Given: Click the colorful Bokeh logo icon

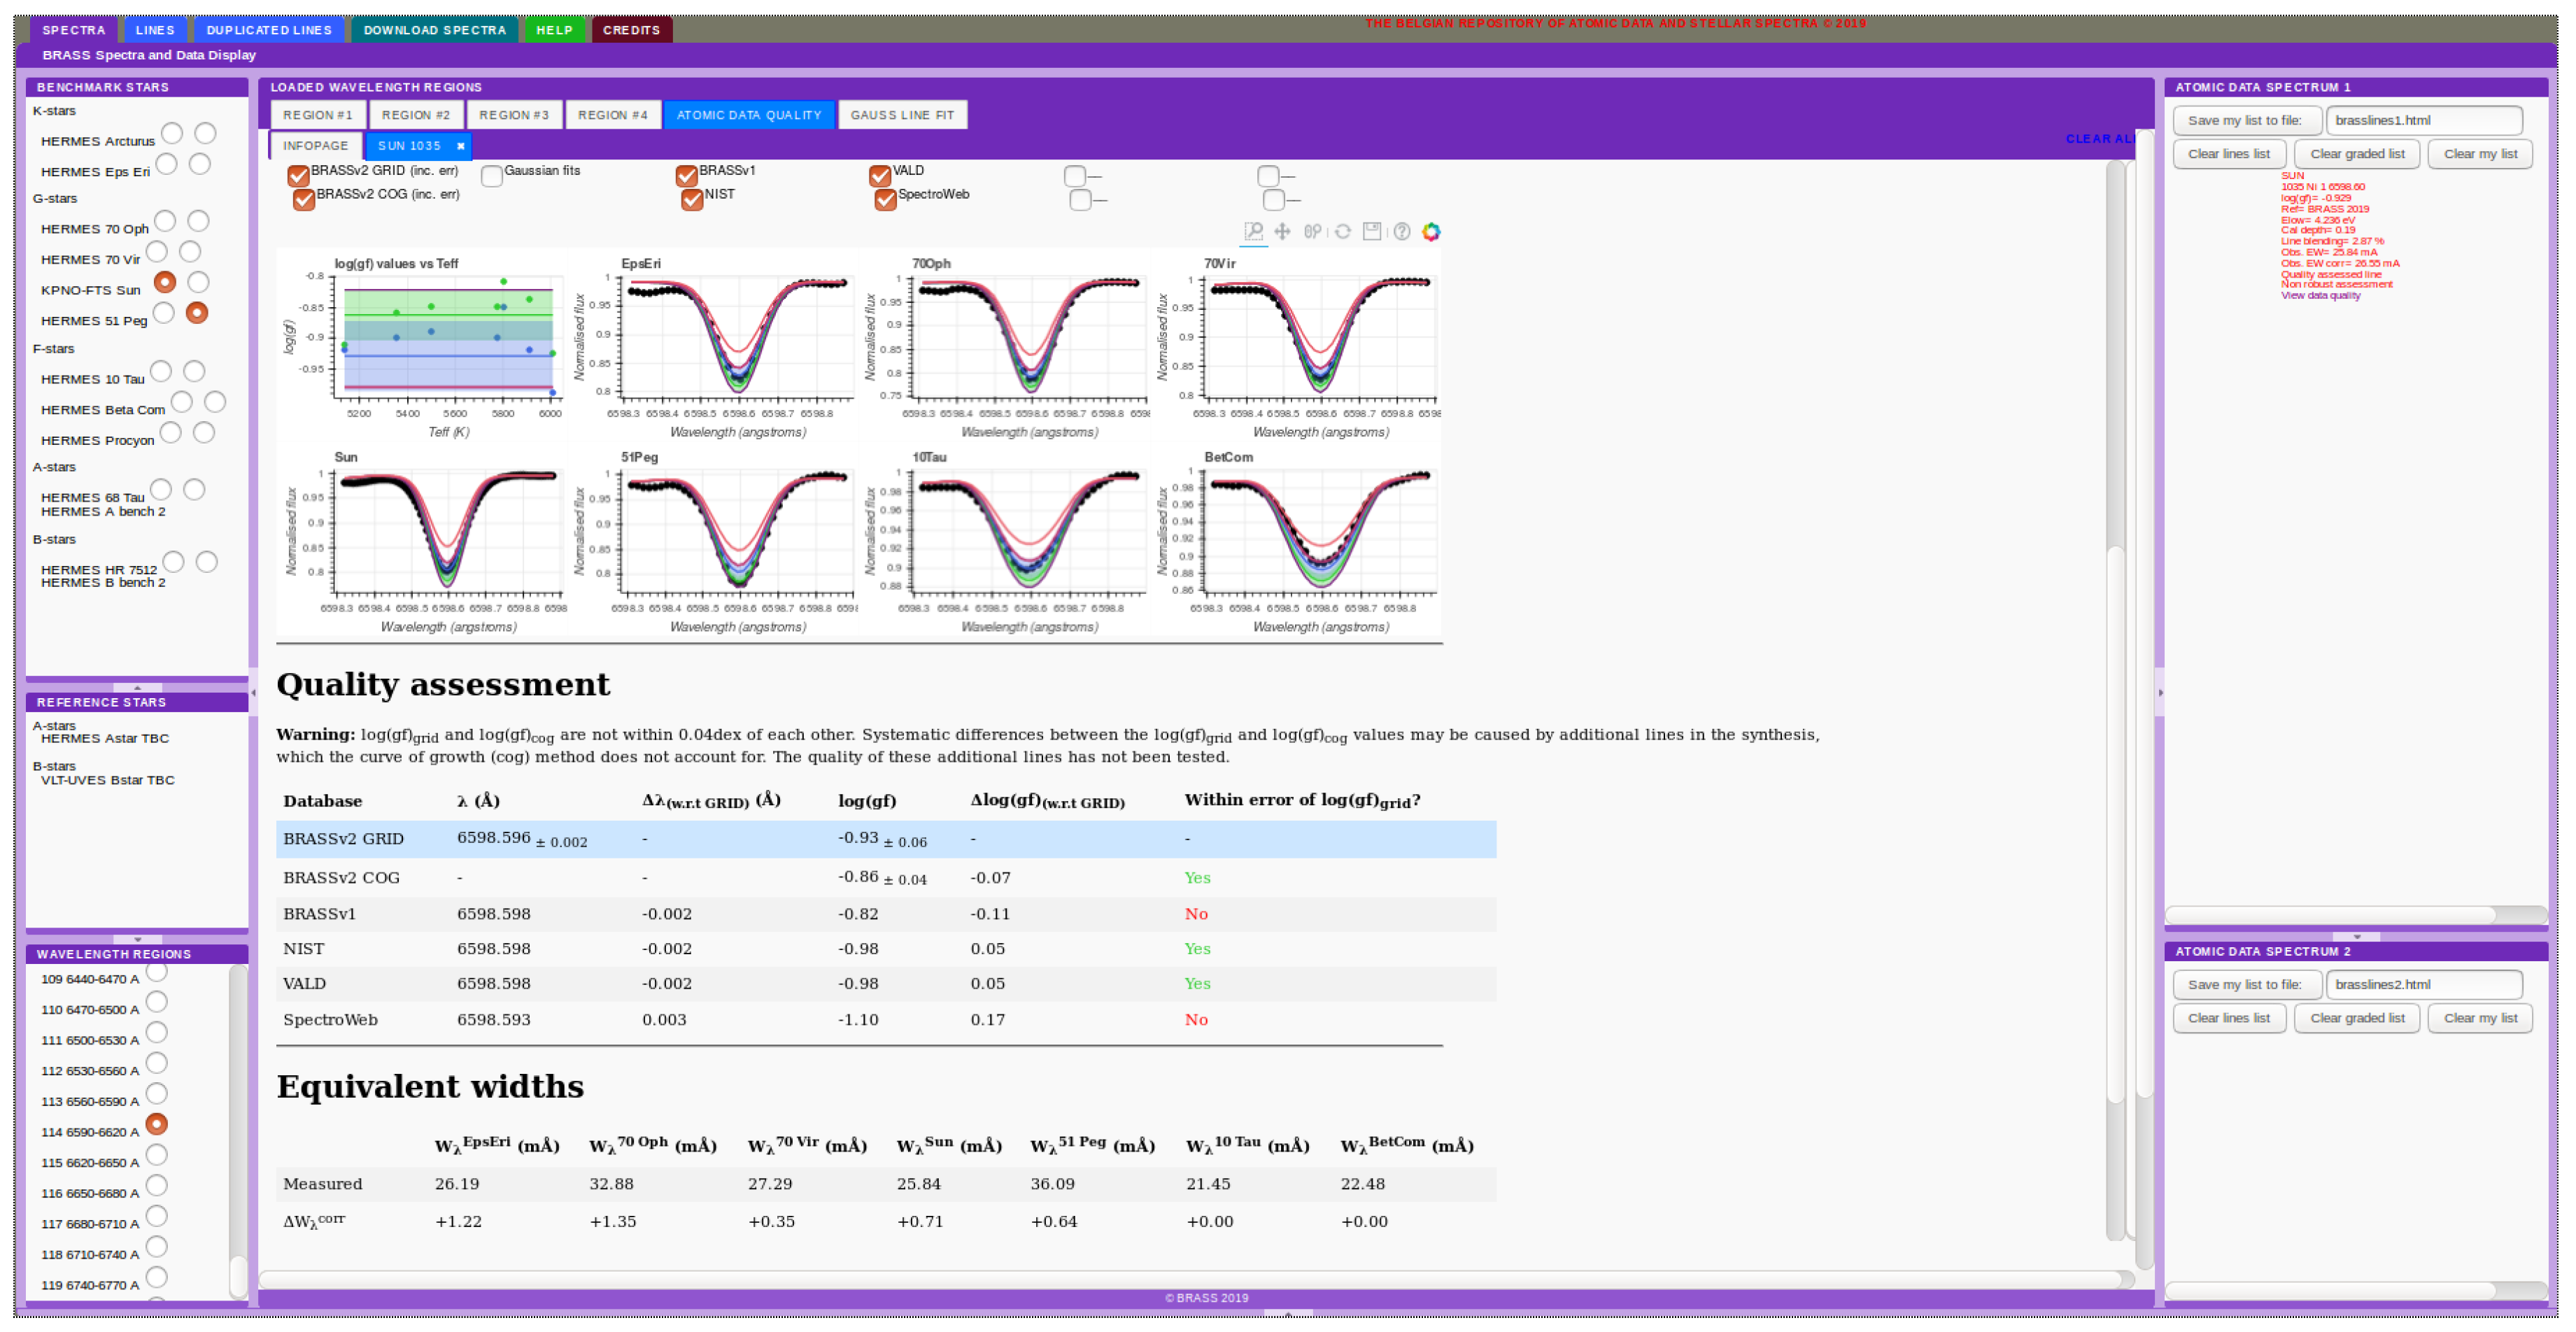Looking at the screenshot, I should [x=1432, y=232].
